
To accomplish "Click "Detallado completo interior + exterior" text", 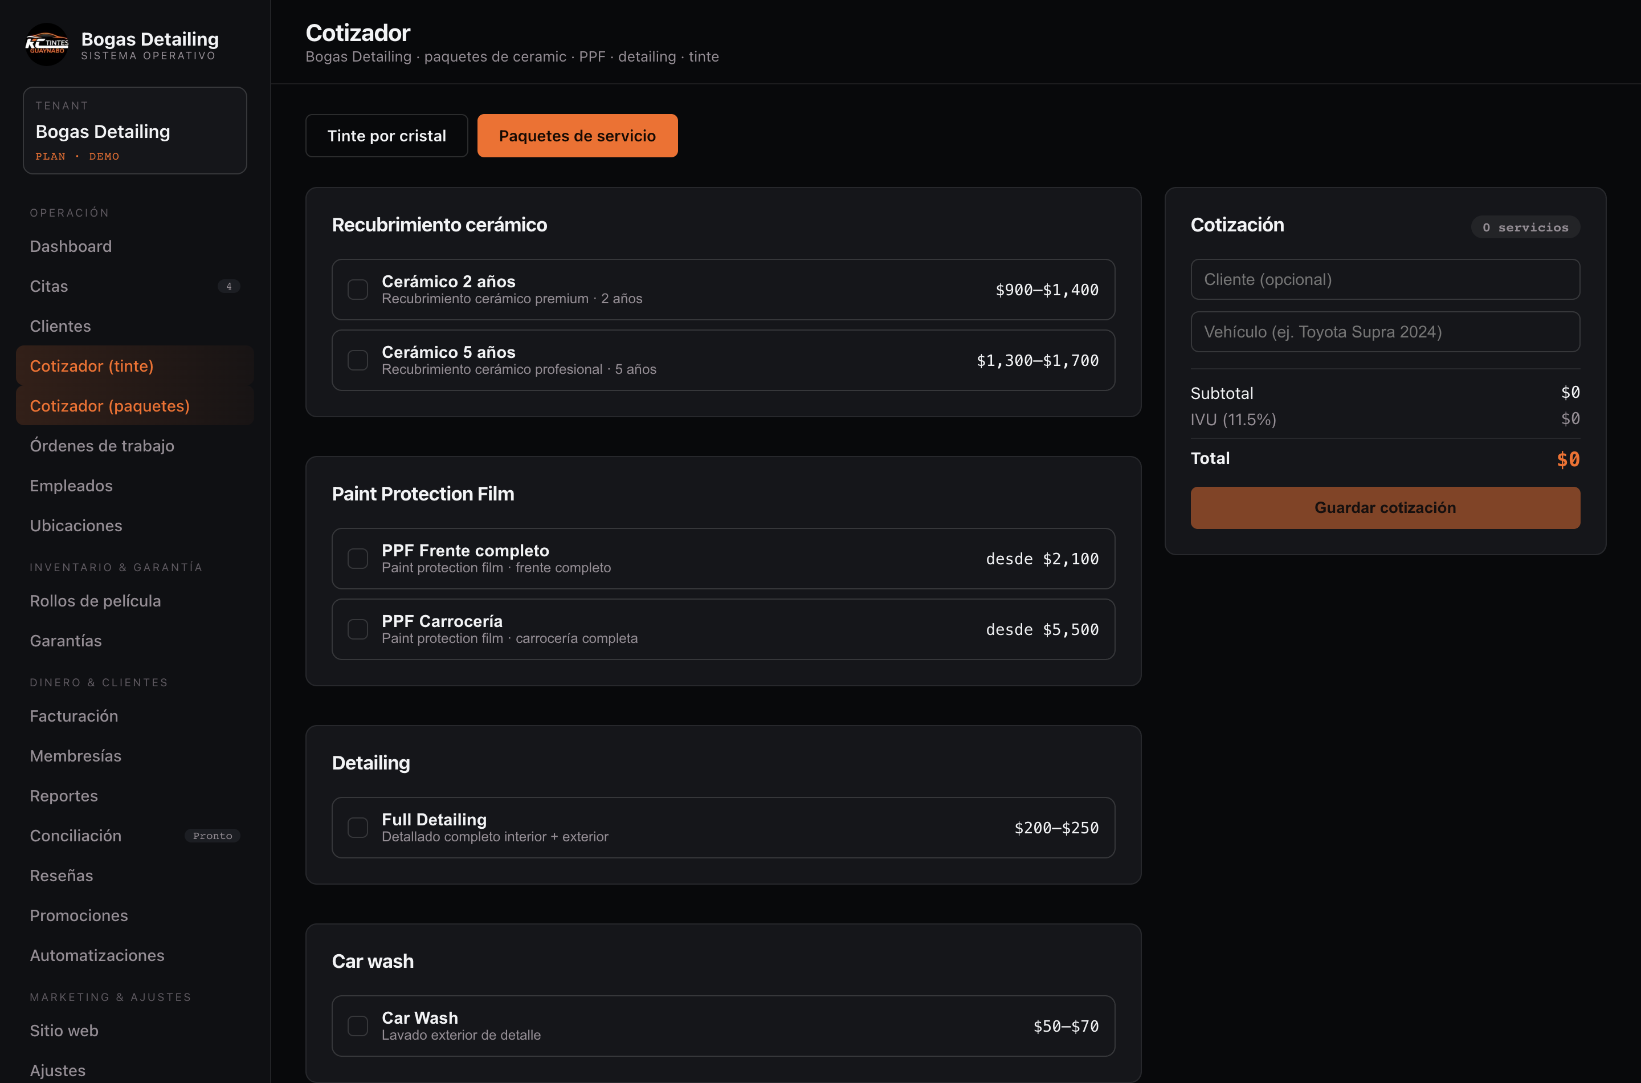I will point(495,836).
